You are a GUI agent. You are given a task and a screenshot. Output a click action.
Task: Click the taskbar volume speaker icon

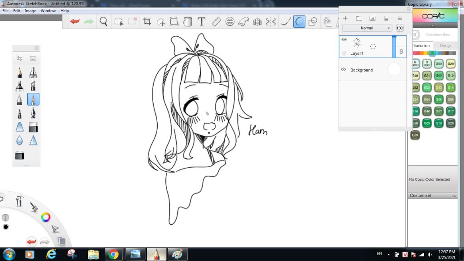click(430, 255)
